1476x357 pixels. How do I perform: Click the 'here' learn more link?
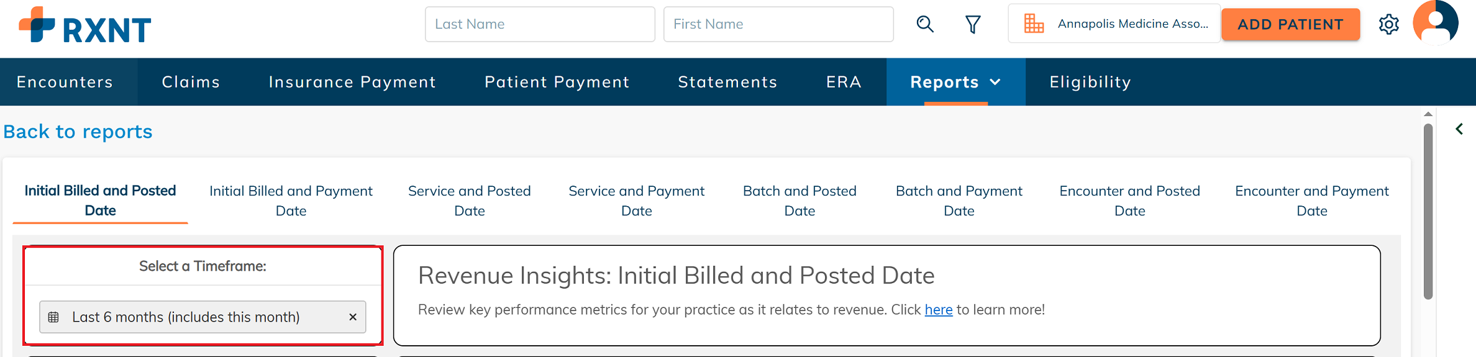point(939,310)
